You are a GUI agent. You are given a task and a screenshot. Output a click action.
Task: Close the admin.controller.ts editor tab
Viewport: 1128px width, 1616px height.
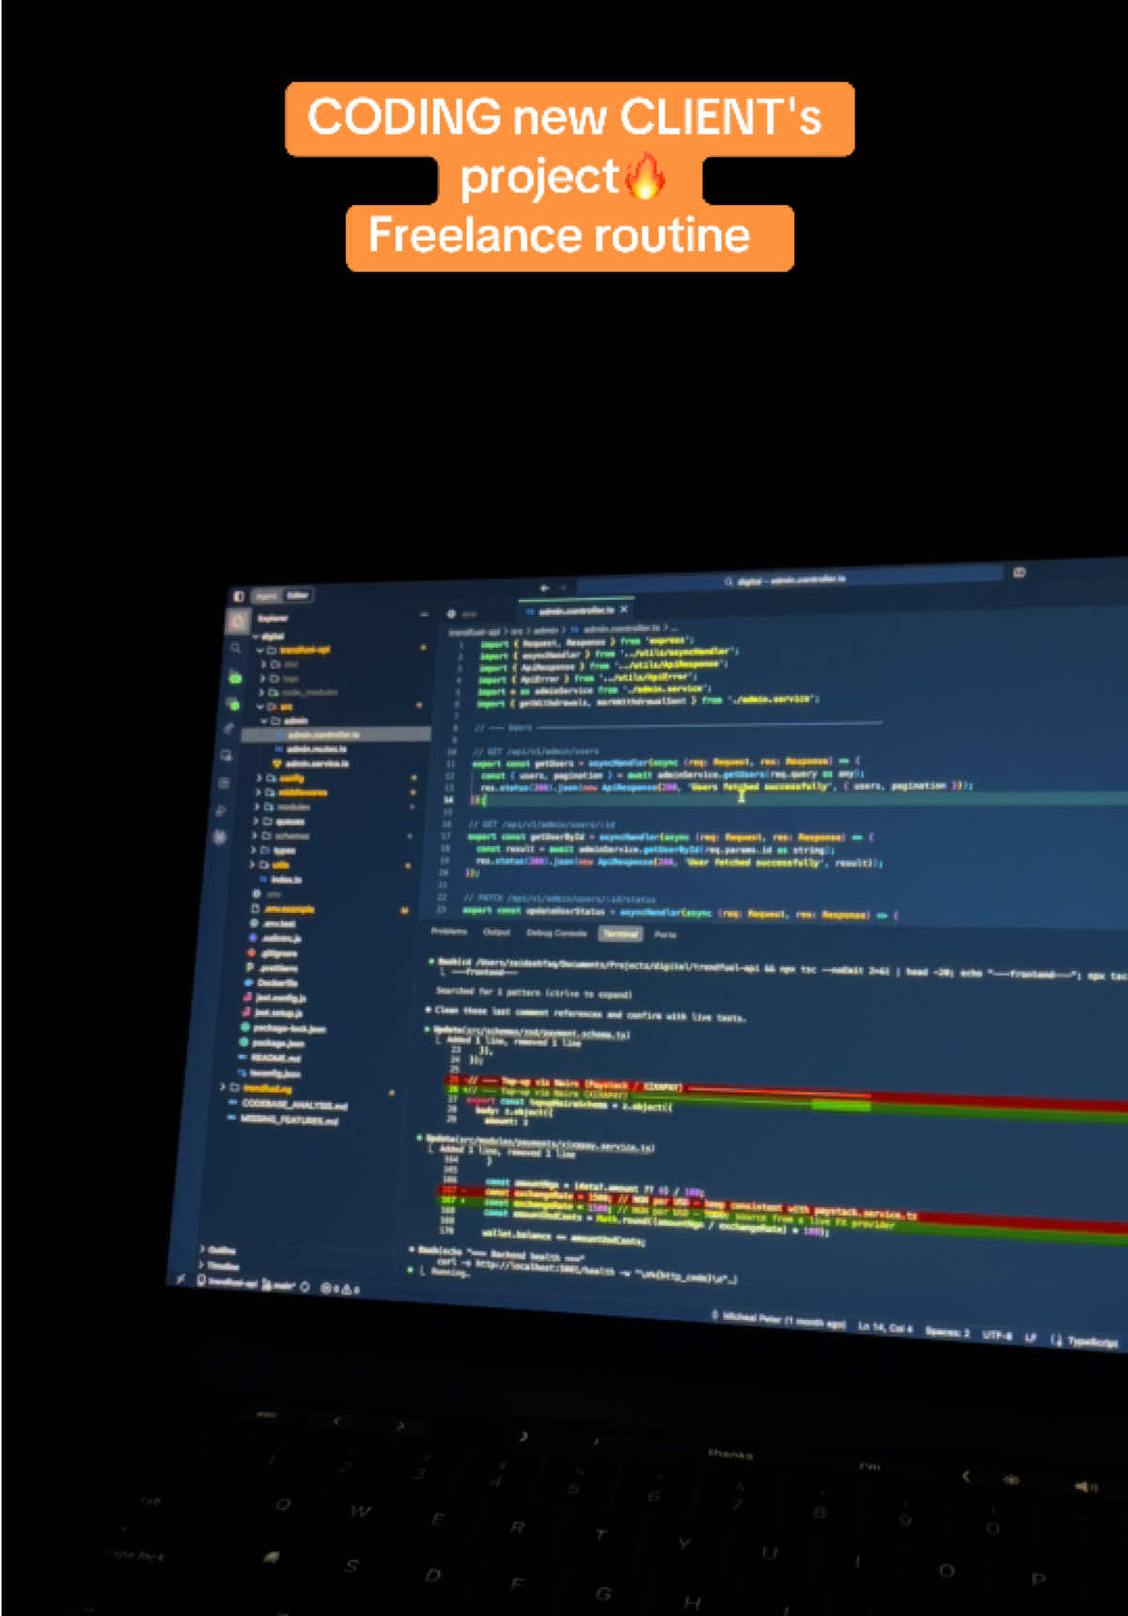click(624, 609)
